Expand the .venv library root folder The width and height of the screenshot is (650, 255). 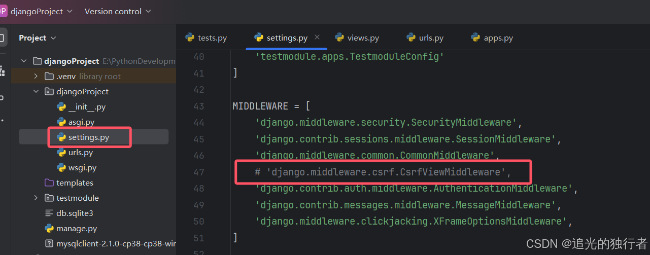tap(36, 77)
